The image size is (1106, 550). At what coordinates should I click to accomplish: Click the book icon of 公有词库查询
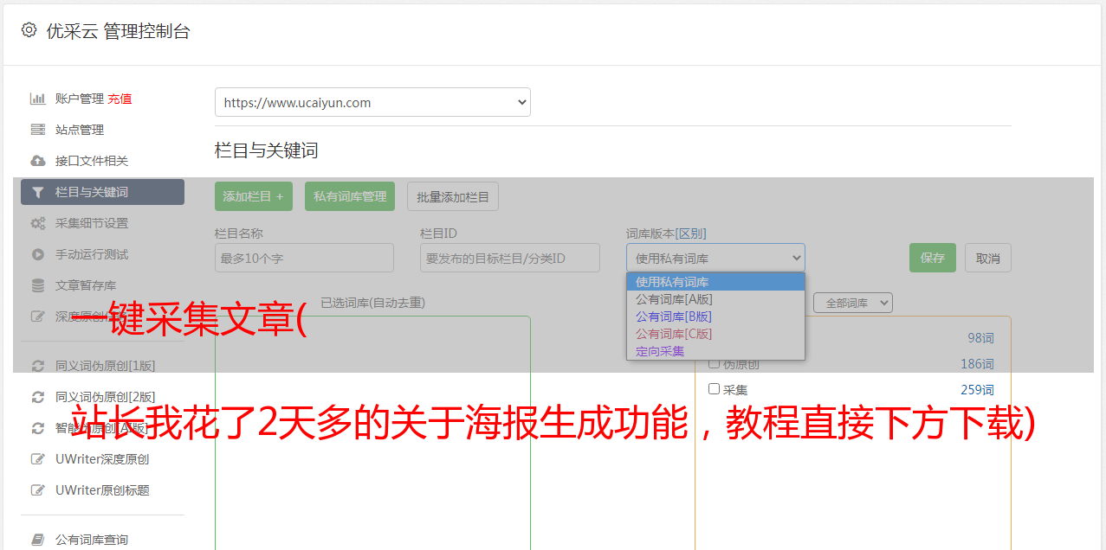click(x=37, y=540)
